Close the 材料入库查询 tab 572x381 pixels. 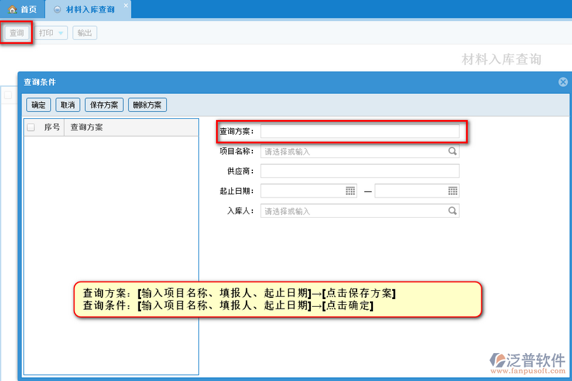click(x=126, y=6)
